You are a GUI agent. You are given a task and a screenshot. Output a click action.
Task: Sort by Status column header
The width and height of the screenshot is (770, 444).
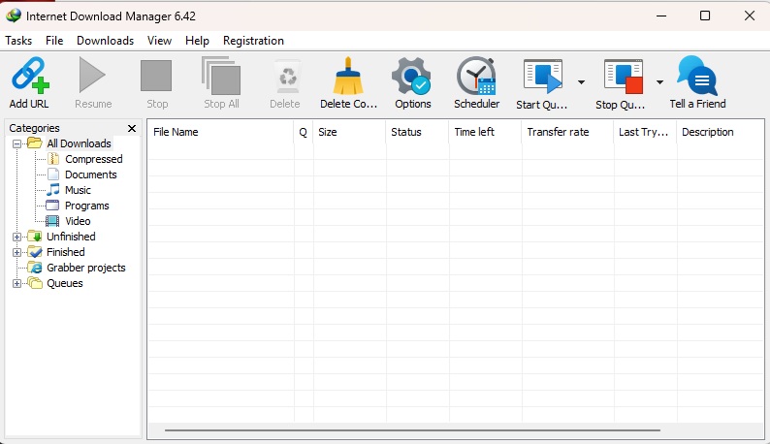[x=417, y=132]
